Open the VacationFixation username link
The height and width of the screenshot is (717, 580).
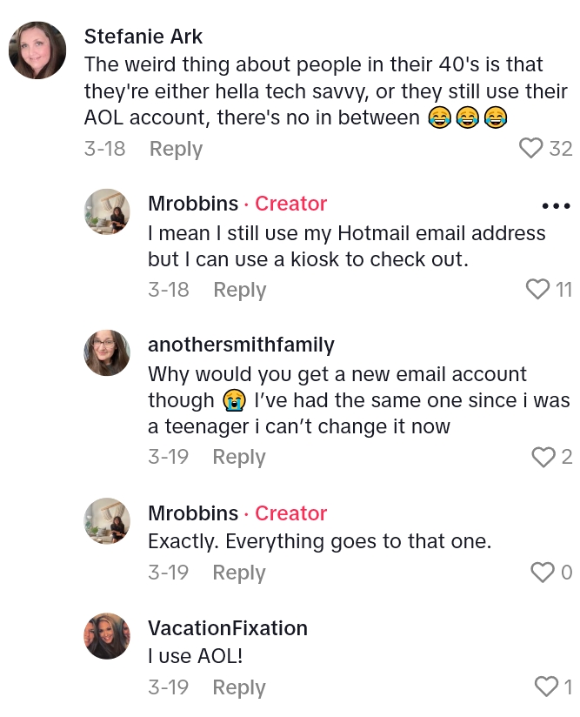(x=228, y=628)
